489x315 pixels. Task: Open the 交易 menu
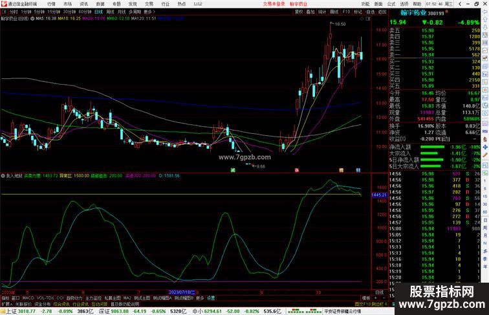(x=149, y=4)
